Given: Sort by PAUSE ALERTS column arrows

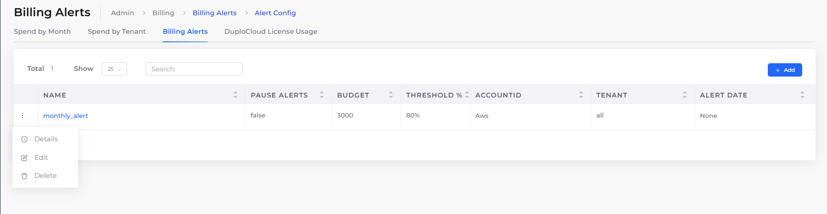Looking at the screenshot, I should [x=322, y=95].
